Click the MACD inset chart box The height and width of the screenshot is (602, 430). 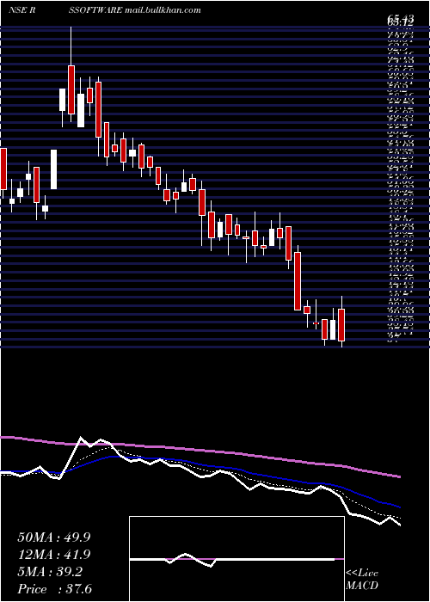click(236, 559)
